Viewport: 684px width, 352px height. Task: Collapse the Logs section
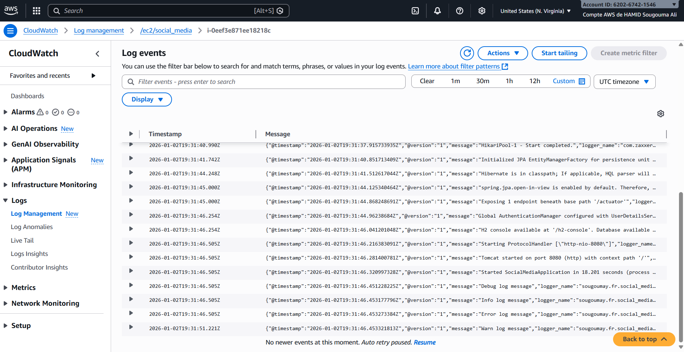pyautogui.click(x=5, y=200)
